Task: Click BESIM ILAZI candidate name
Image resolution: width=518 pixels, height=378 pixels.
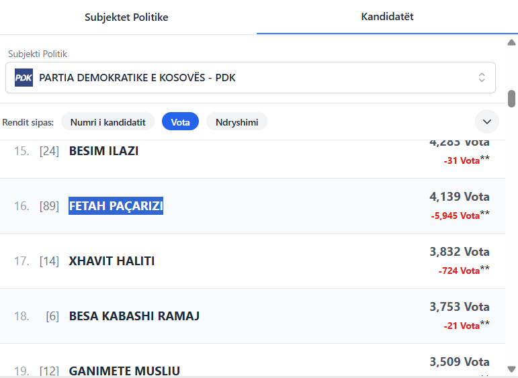Action: tap(103, 151)
